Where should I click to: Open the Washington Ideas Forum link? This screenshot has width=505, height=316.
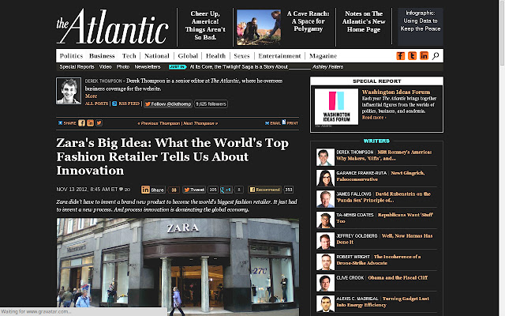(x=396, y=92)
